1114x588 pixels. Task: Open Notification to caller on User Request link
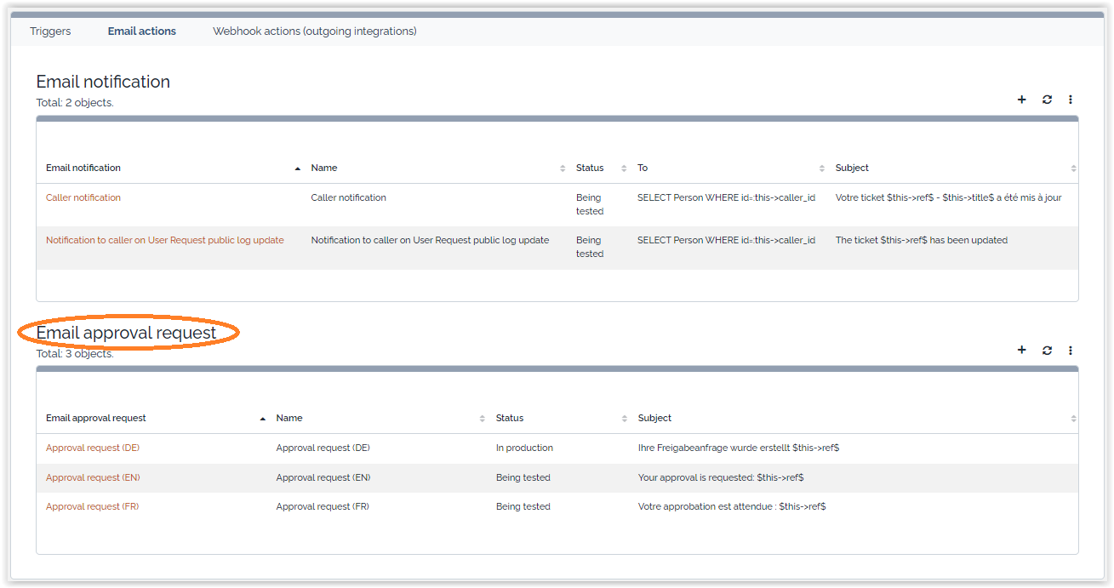164,240
